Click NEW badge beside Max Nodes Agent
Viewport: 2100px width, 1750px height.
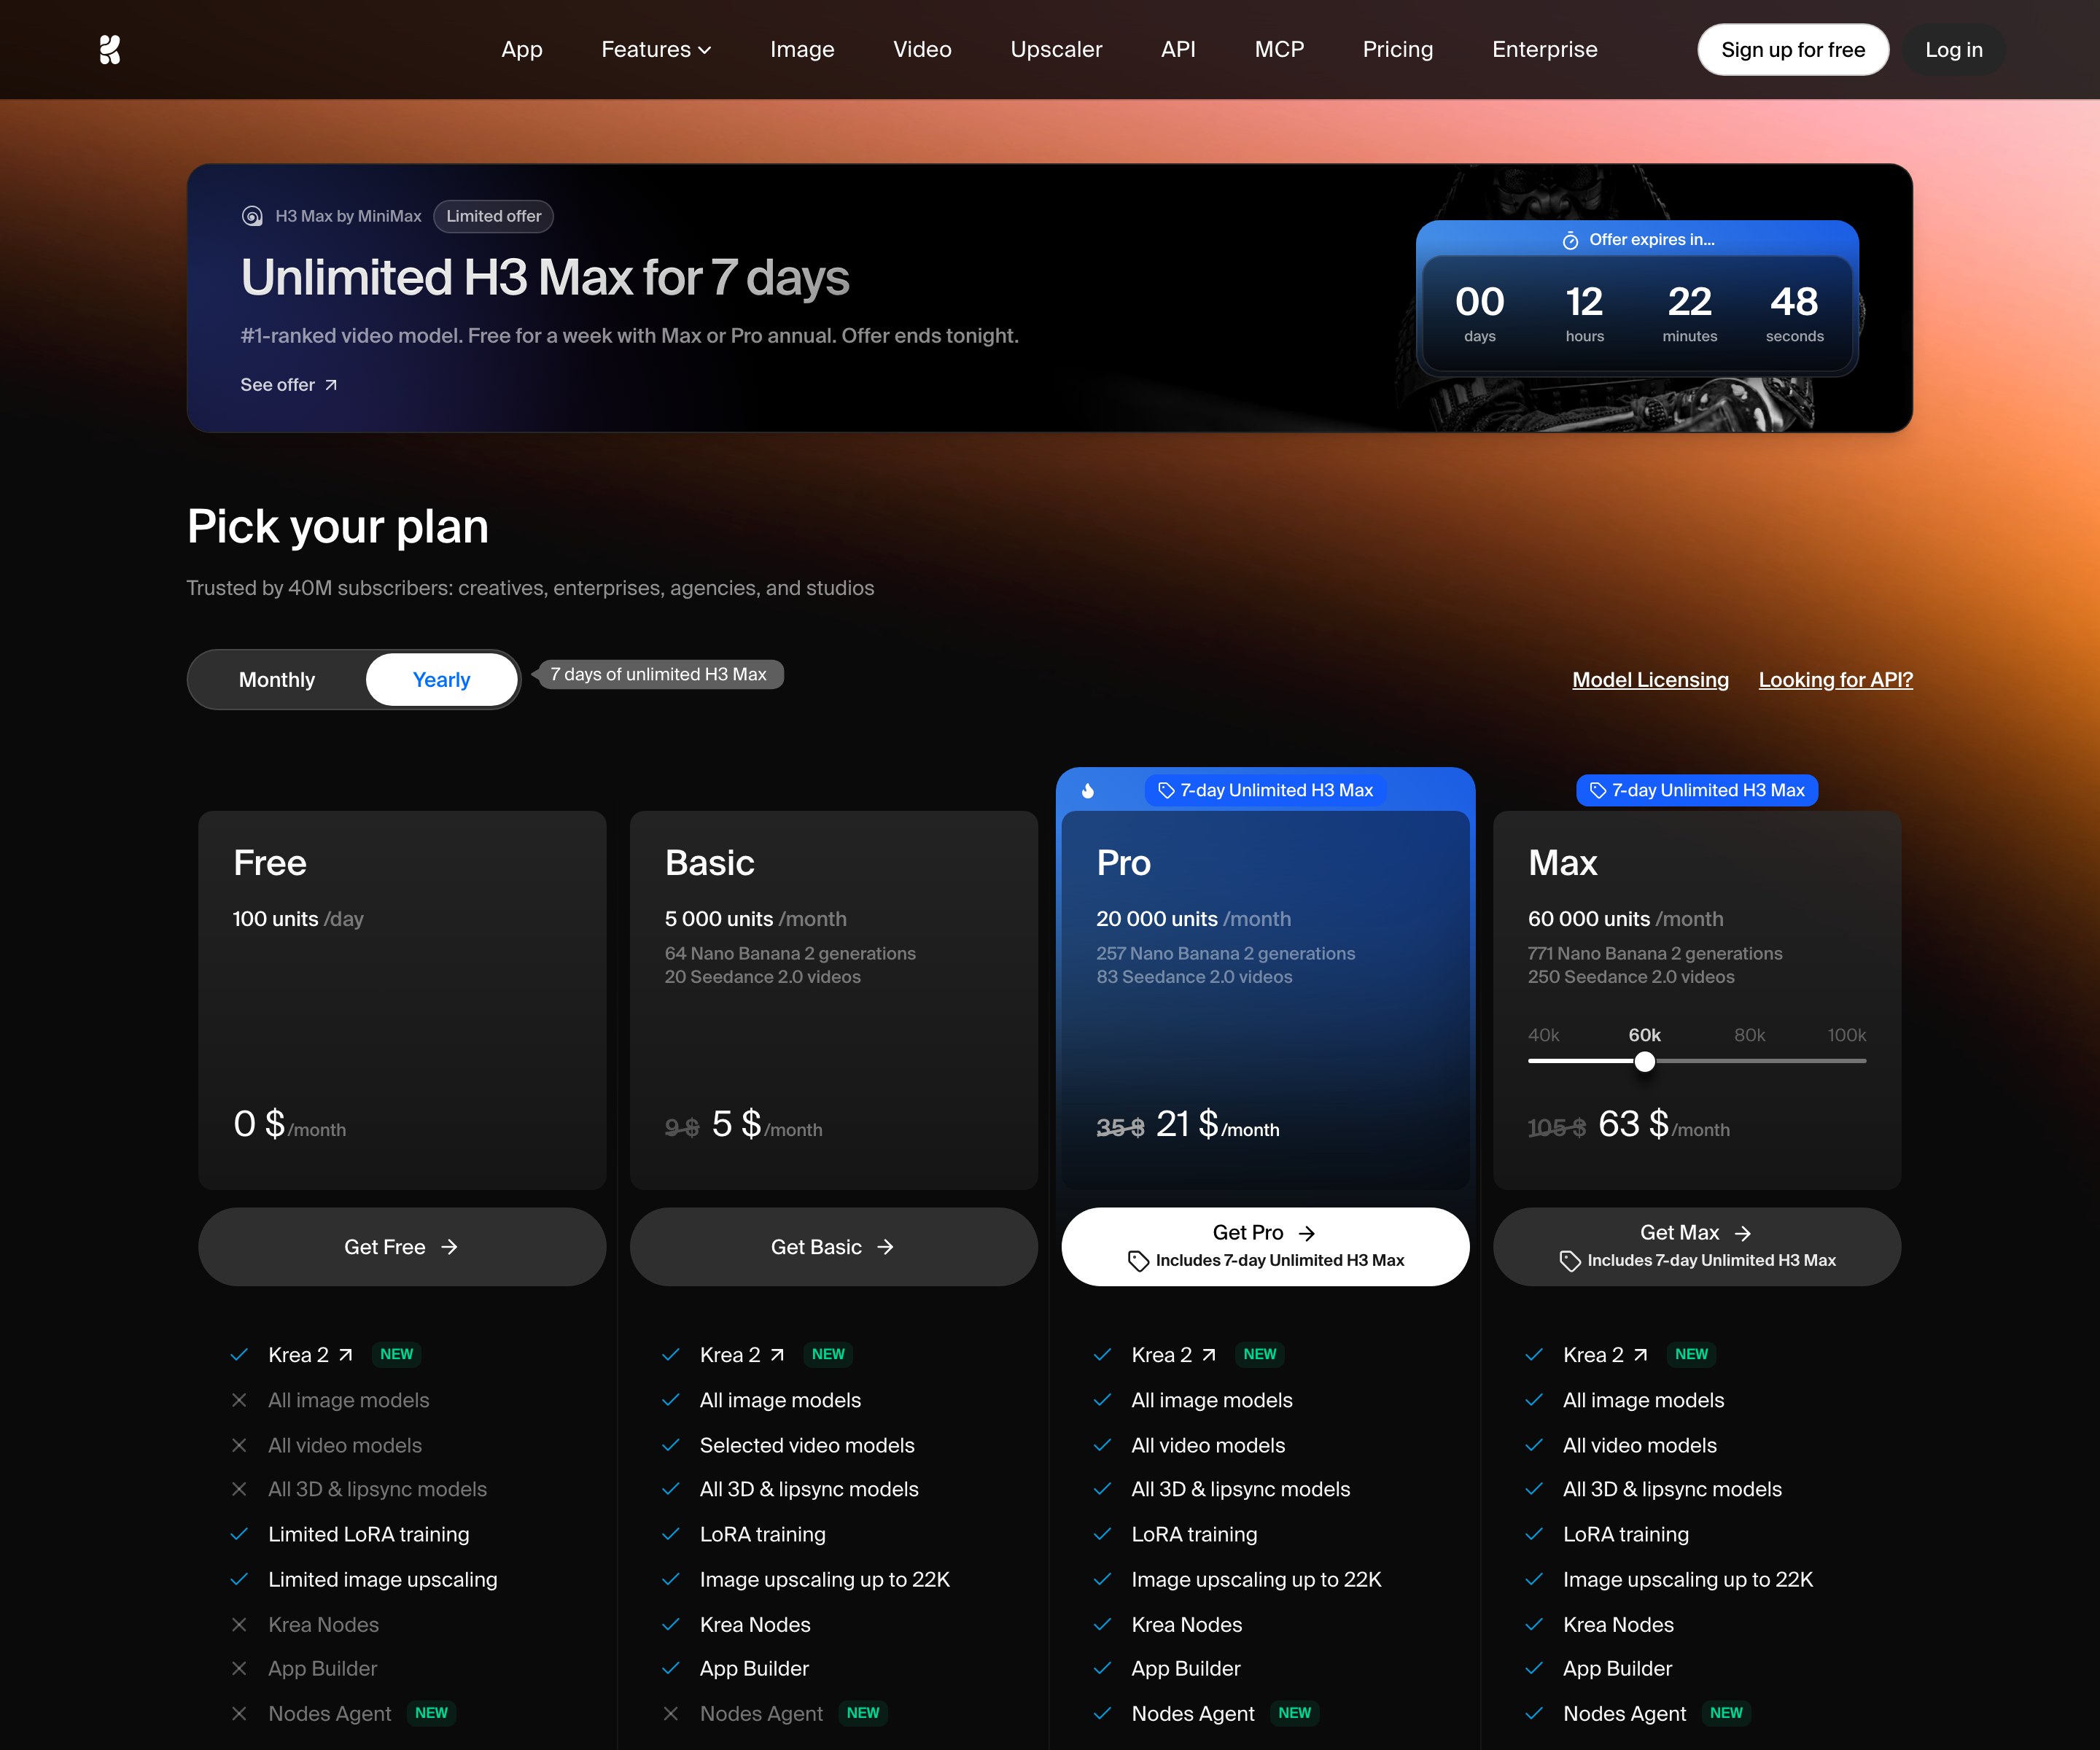click(x=1726, y=1713)
